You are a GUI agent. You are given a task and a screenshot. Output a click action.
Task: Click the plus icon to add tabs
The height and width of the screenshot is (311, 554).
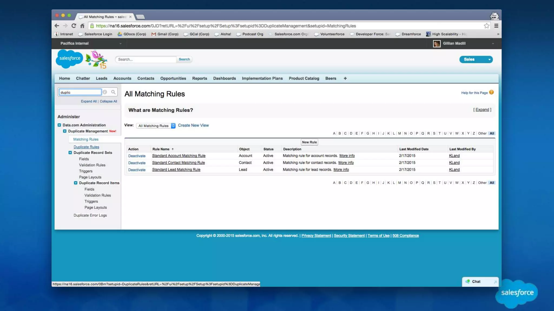tap(345, 78)
